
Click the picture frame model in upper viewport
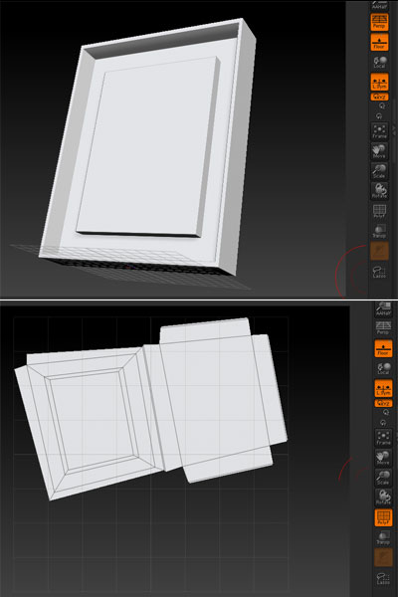pyautogui.click(x=148, y=146)
